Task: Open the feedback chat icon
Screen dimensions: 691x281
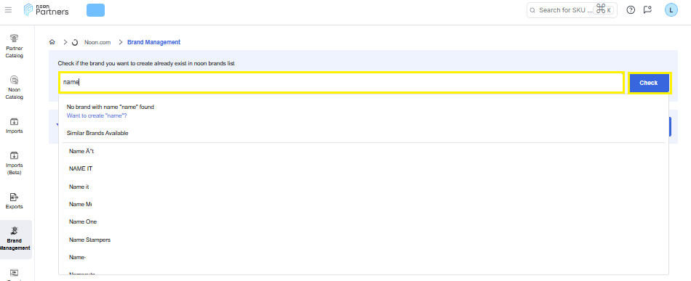Action: pos(647,9)
